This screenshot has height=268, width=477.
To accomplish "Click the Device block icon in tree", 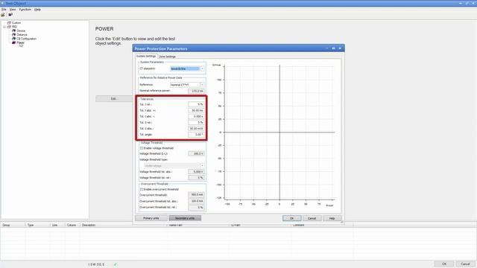I will pos(13,31).
